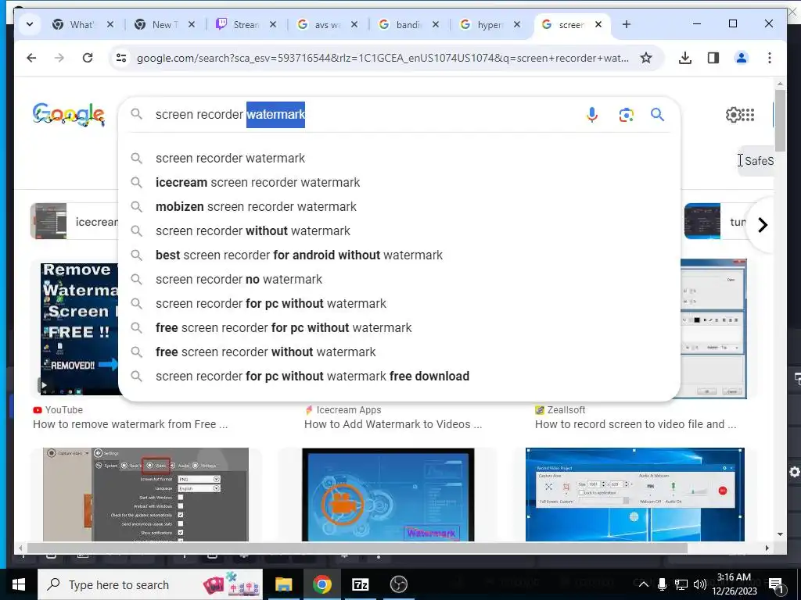Go back with the browser back arrow
Viewport: 801px width, 600px height.
31,58
